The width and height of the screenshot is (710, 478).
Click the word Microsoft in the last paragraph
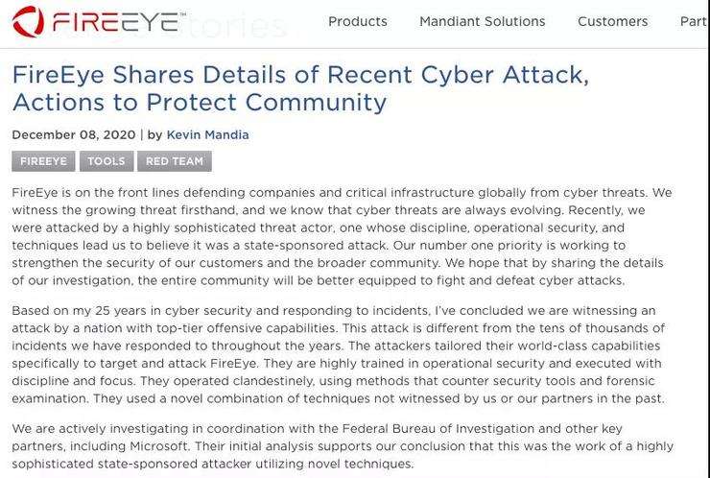(158, 446)
